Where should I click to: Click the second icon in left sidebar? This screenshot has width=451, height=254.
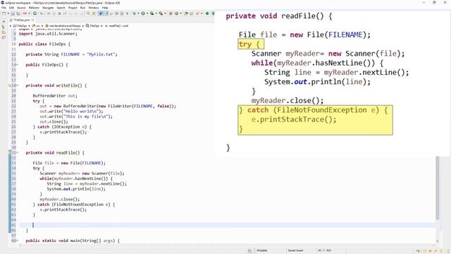point(4,27)
